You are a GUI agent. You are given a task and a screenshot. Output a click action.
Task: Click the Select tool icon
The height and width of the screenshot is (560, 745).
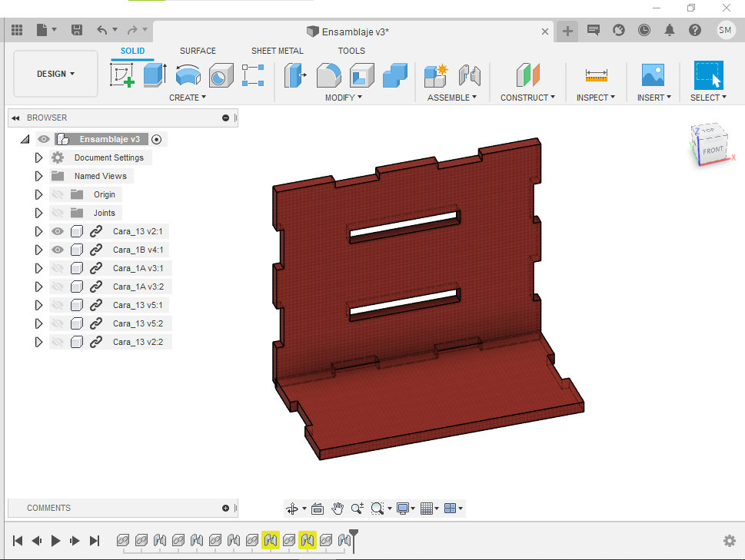708,75
